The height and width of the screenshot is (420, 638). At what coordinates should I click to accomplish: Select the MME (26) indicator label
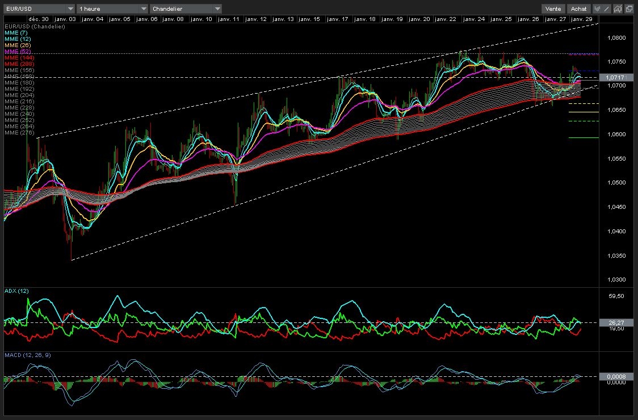18,45
